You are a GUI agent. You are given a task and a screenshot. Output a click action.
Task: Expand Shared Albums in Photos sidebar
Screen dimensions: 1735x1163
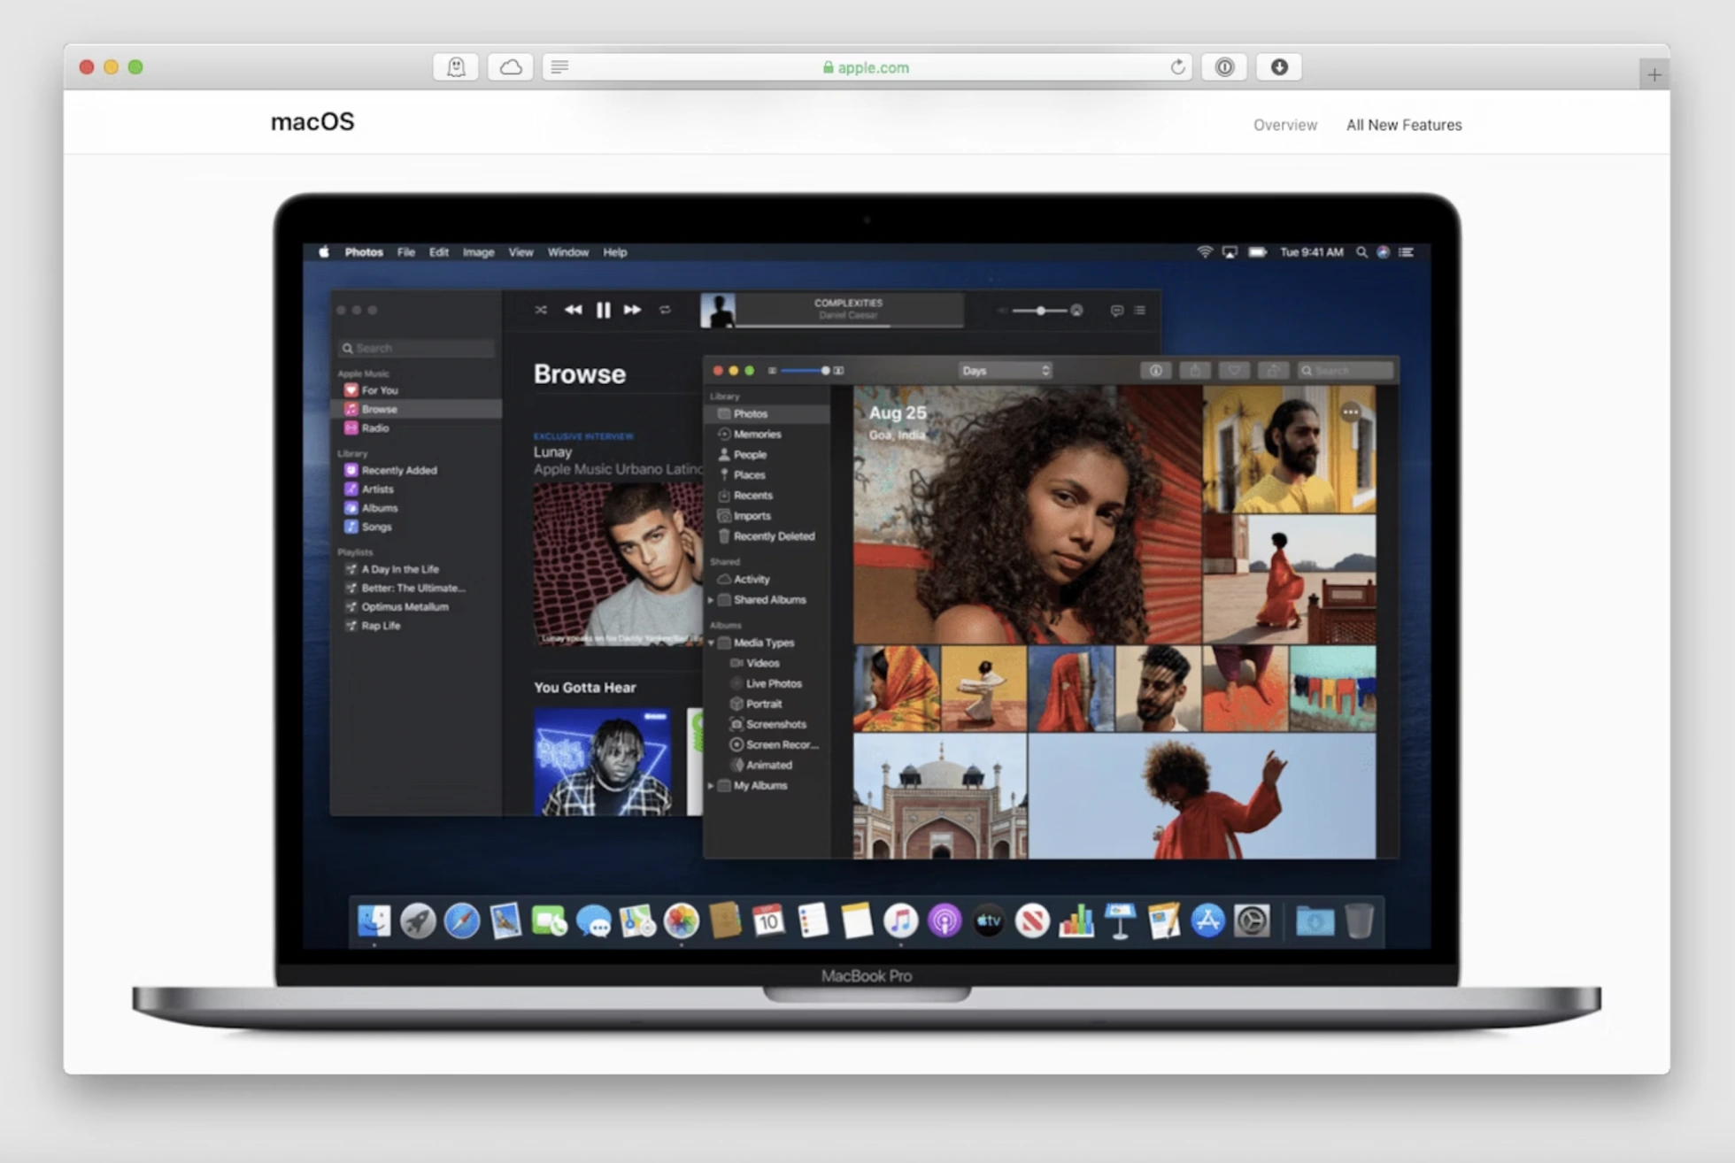711,600
